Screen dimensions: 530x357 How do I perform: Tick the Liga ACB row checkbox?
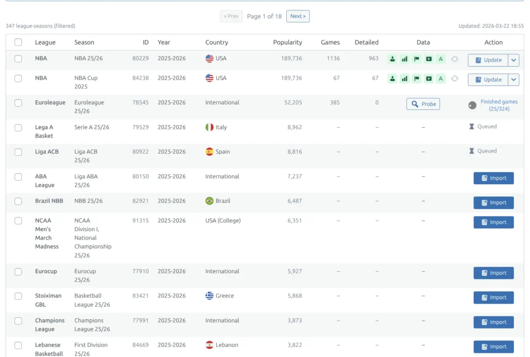click(18, 152)
